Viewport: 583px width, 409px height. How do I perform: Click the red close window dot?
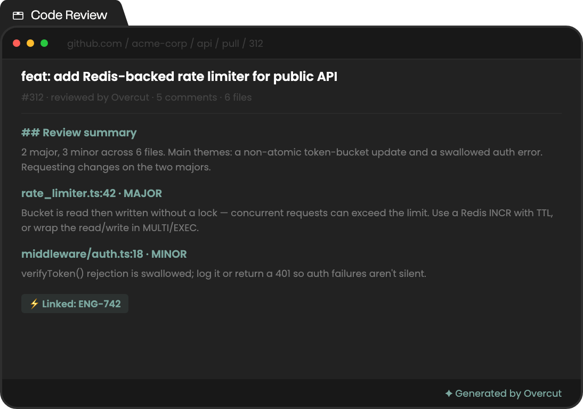[x=17, y=43]
